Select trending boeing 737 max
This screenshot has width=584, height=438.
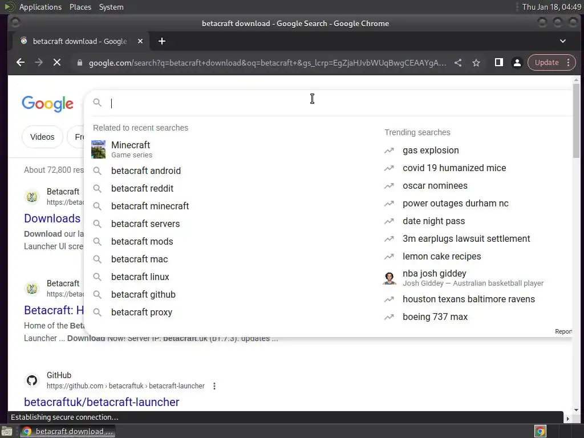(x=435, y=317)
